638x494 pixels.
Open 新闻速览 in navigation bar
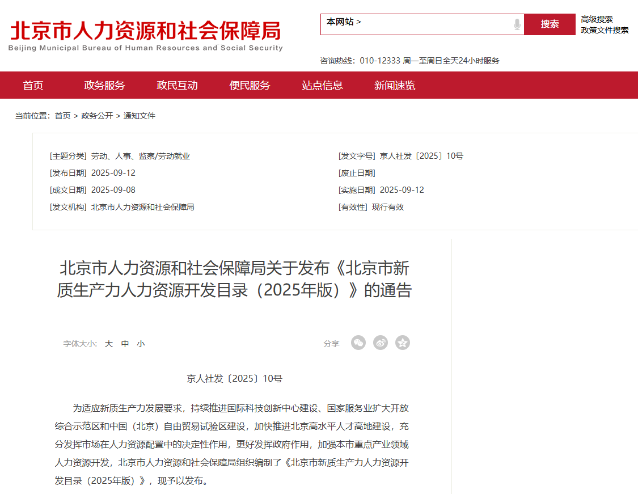(x=395, y=86)
